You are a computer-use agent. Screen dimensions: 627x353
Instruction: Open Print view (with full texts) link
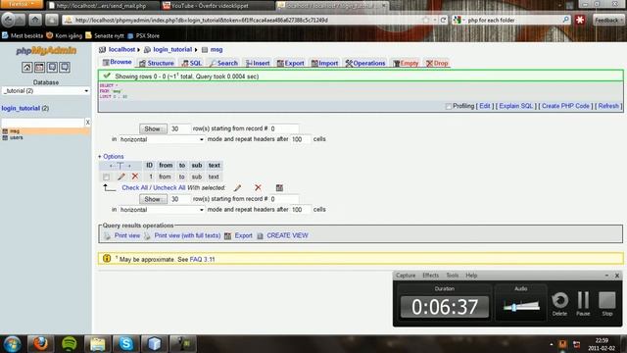tap(187, 235)
